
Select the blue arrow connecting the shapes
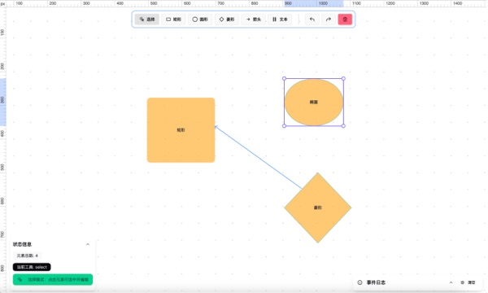[x=258, y=157]
